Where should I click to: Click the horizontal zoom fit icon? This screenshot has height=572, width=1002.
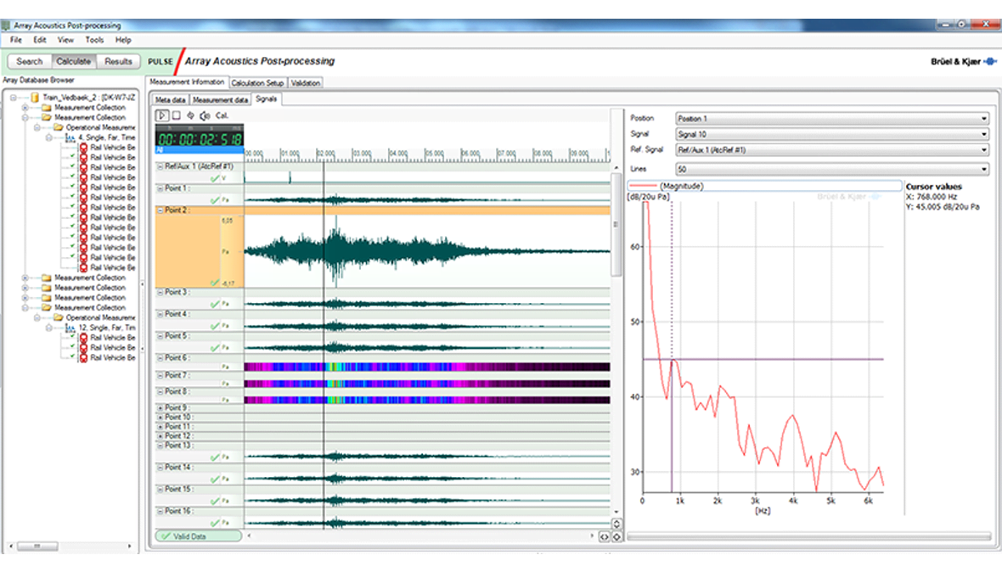click(604, 536)
